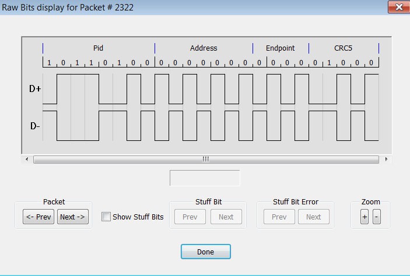Click the Stuff Bit Error Next button

(314, 217)
